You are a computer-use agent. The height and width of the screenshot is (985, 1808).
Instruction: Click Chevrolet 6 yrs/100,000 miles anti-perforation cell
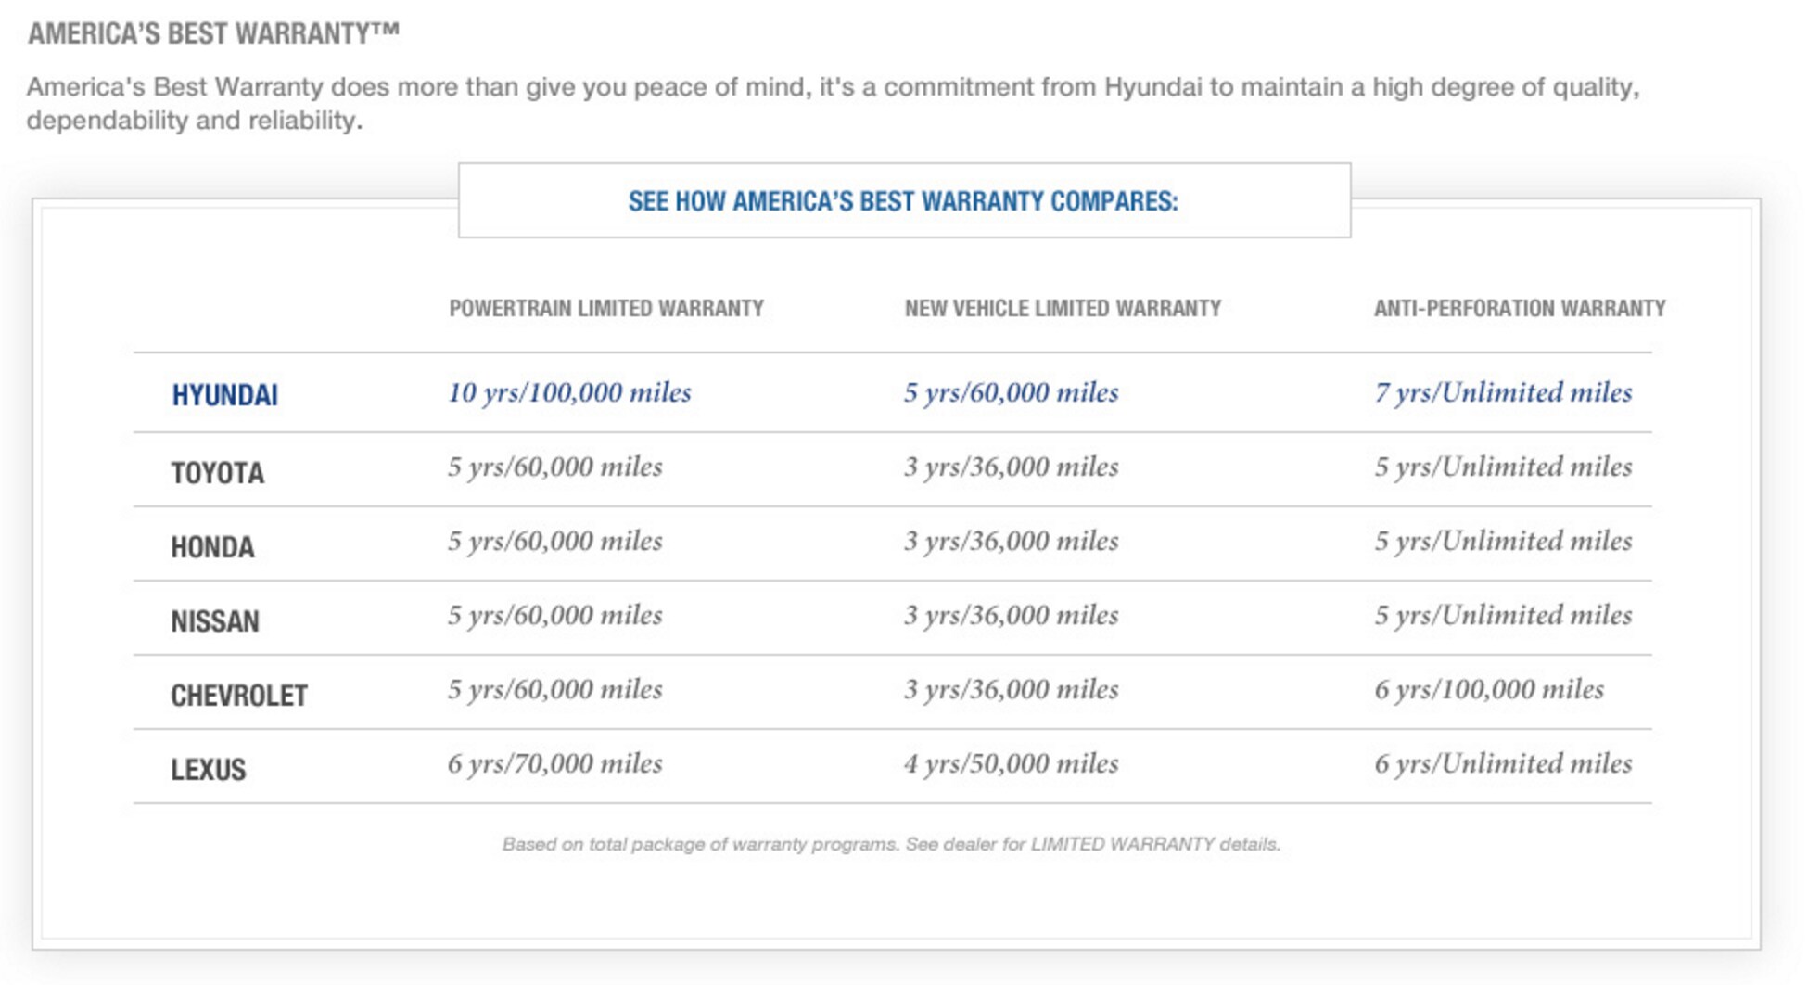point(1488,689)
